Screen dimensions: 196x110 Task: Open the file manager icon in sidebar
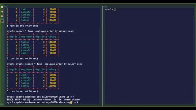click(2, 16)
